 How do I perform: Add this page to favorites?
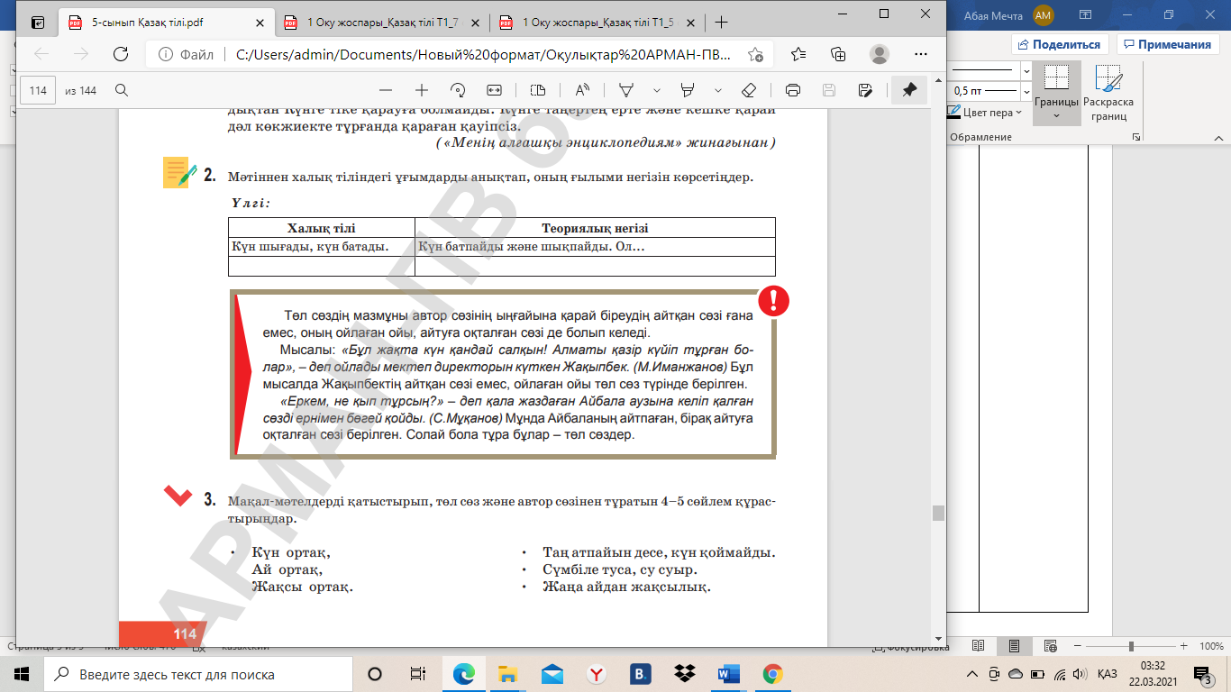click(755, 54)
